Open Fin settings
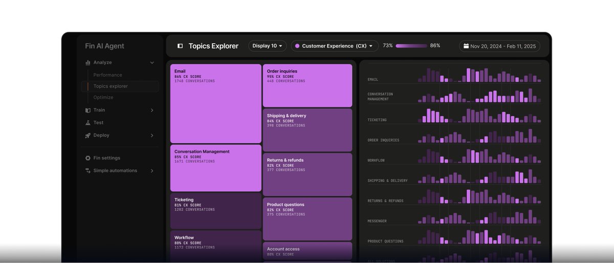The height and width of the screenshot is (263, 614). (x=106, y=158)
